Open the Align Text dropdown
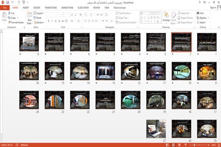The image size is (221, 147). click(122, 18)
